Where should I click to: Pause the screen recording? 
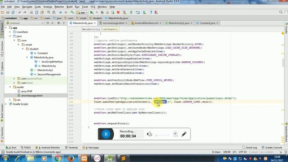[x=106, y=134]
